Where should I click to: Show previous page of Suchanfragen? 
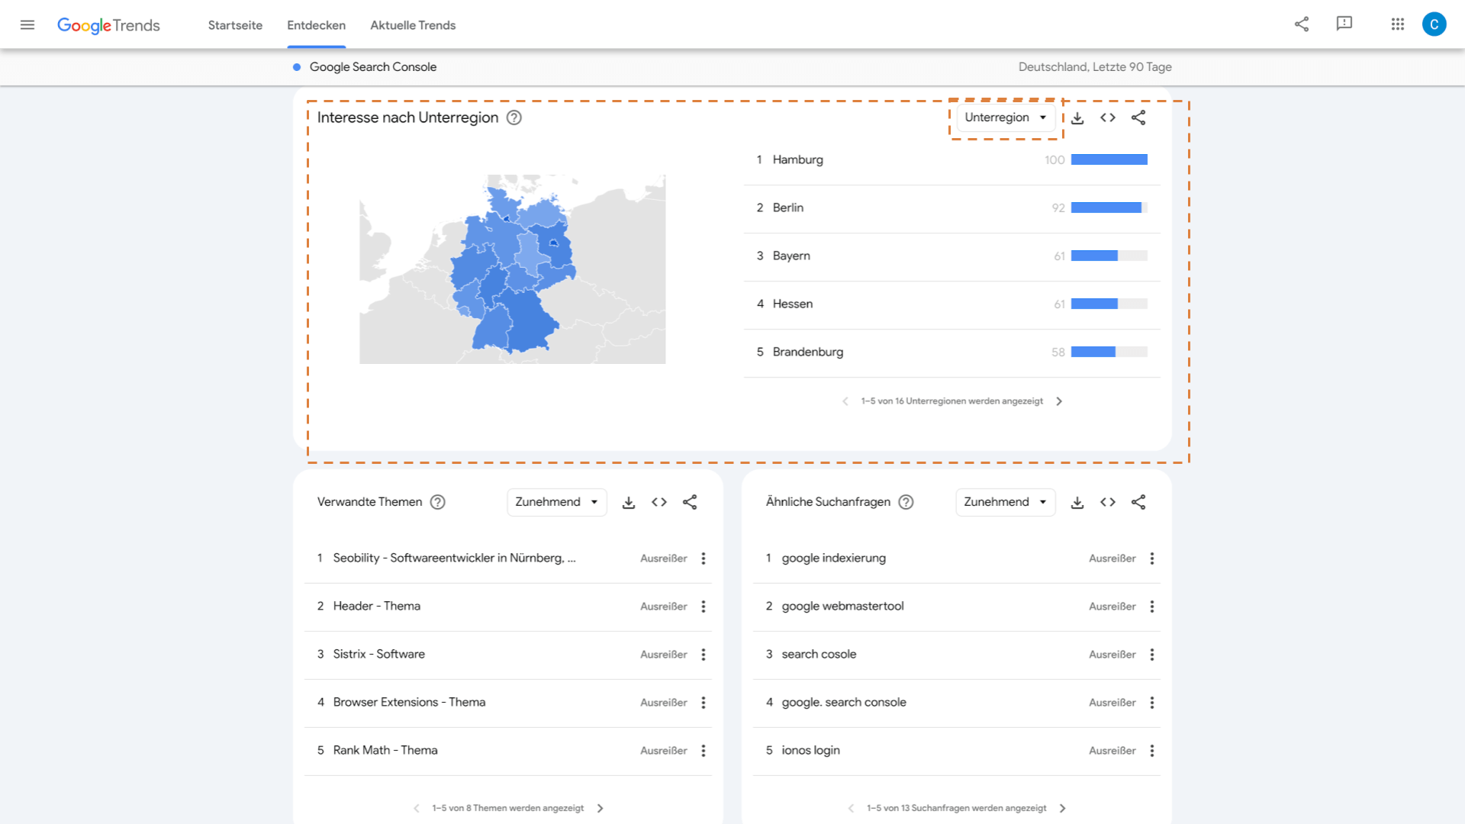852,808
